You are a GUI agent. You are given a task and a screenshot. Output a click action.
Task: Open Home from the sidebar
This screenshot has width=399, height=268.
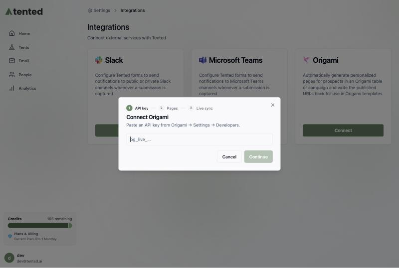click(24, 33)
